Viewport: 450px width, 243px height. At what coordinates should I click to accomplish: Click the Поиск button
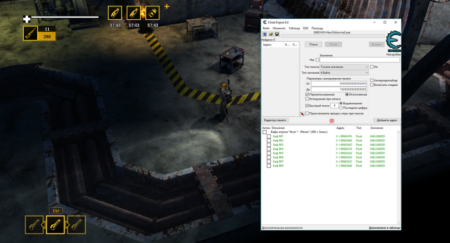[313, 44]
